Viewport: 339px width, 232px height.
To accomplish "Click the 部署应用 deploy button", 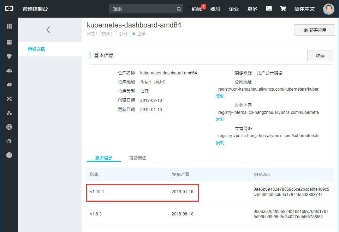I will pyautogui.click(x=315, y=30).
